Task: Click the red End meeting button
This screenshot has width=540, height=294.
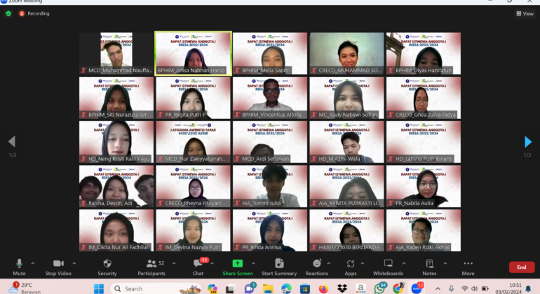Action: (x=522, y=267)
